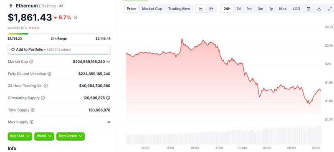Switch to the TradingView tab
The height and width of the screenshot is (152, 334).
coord(179,9)
